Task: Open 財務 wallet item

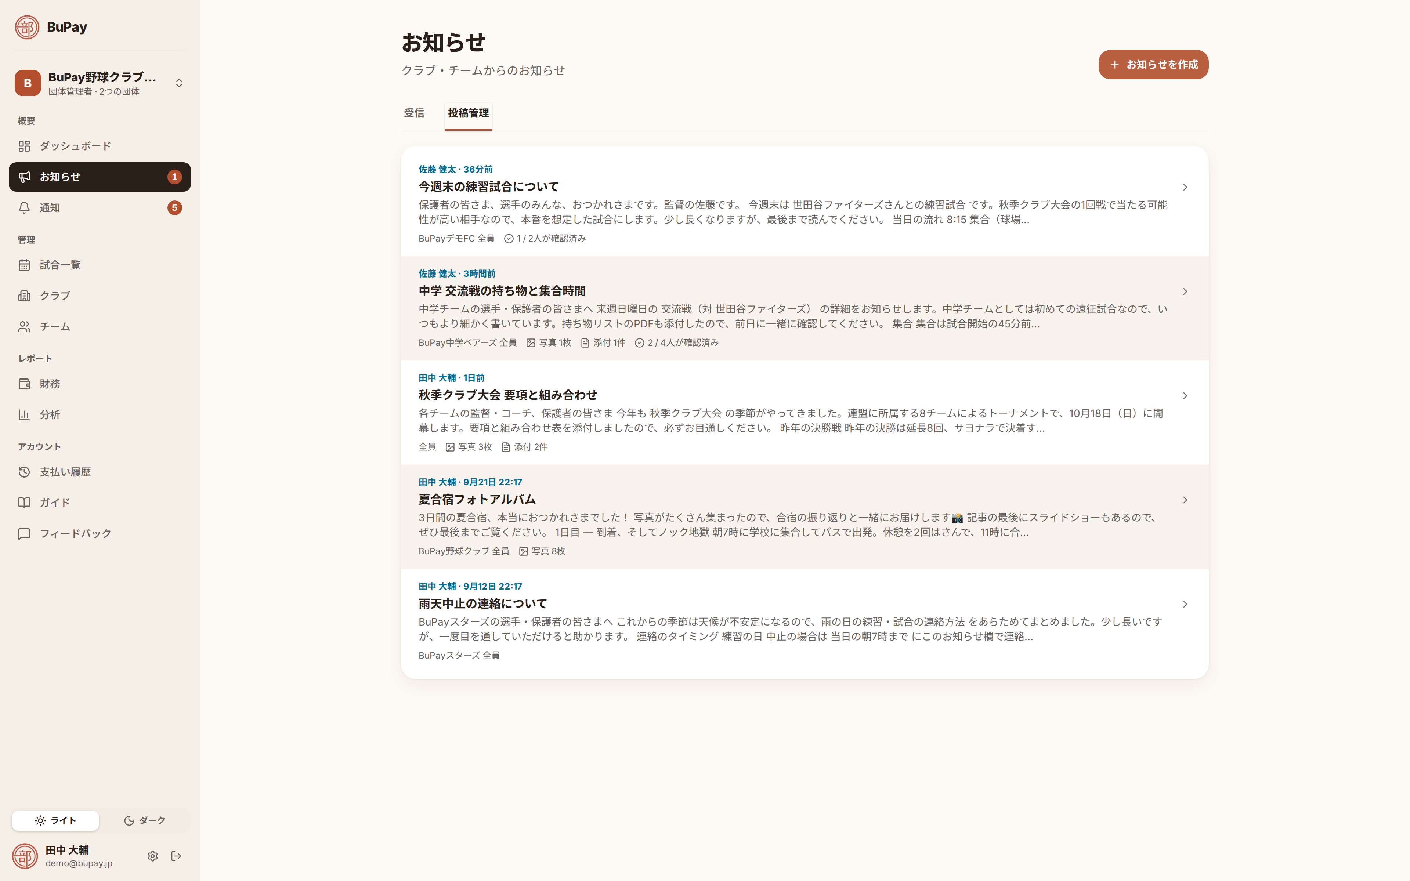Action: click(x=100, y=384)
